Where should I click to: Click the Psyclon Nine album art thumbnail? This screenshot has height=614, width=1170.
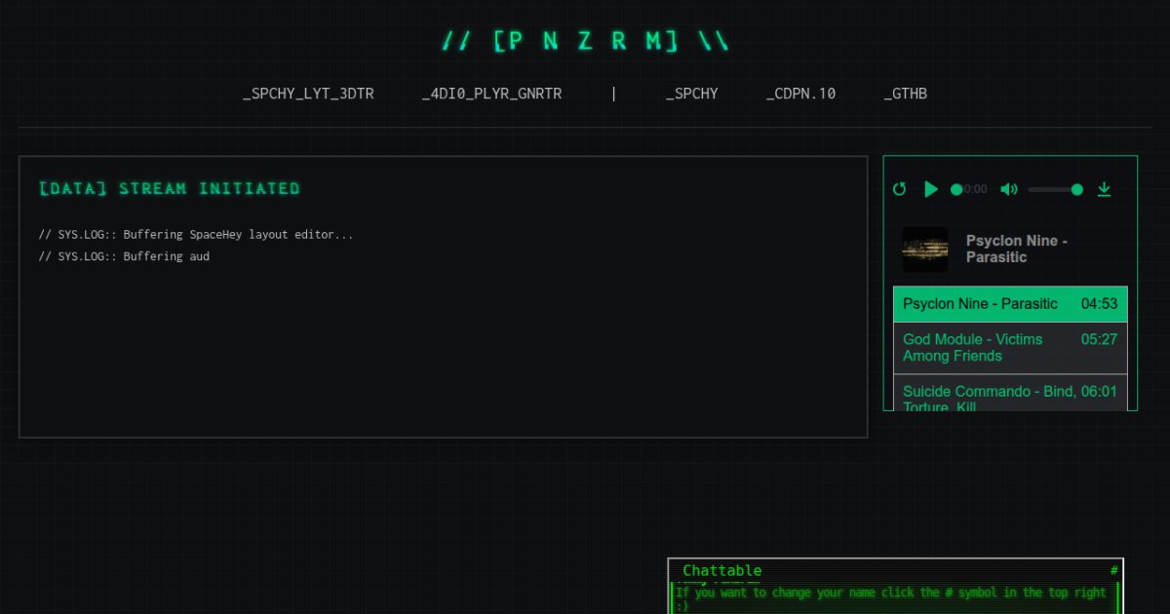click(x=924, y=249)
